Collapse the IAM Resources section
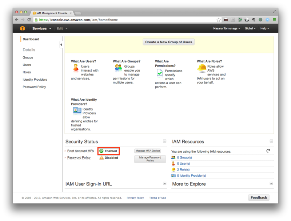291x221 pixels. (271, 141)
